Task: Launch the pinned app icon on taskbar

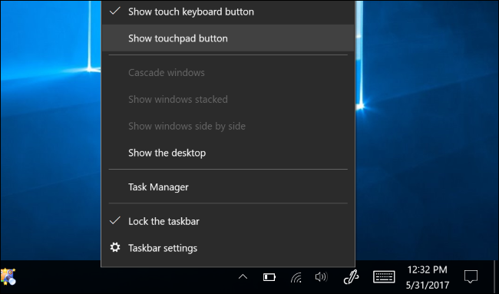Action: pyautogui.click(x=8, y=276)
